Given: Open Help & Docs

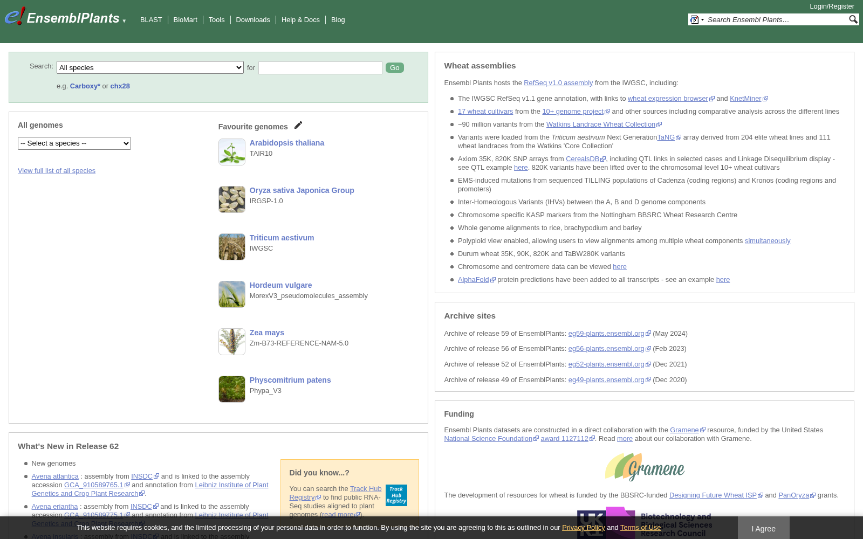Looking at the screenshot, I should tap(300, 20).
